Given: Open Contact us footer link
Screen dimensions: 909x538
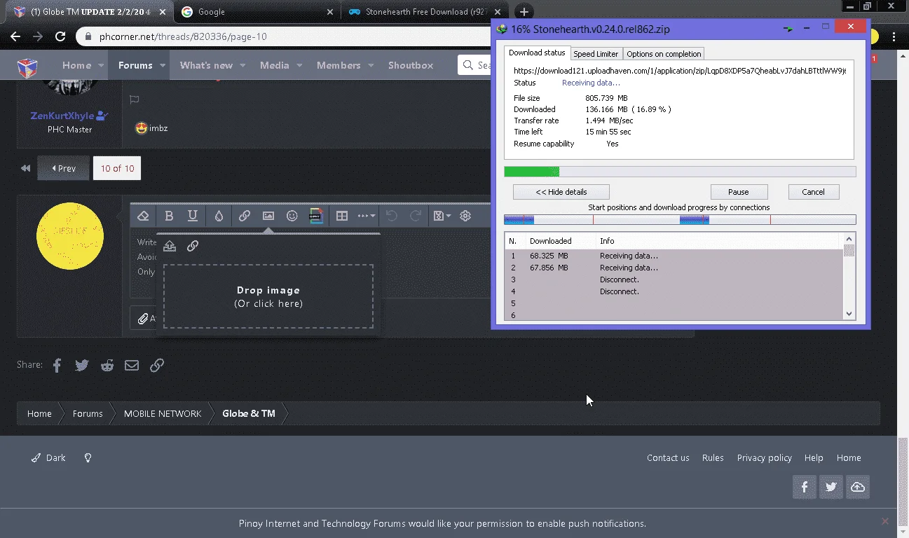Looking at the screenshot, I should pyautogui.click(x=668, y=457).
